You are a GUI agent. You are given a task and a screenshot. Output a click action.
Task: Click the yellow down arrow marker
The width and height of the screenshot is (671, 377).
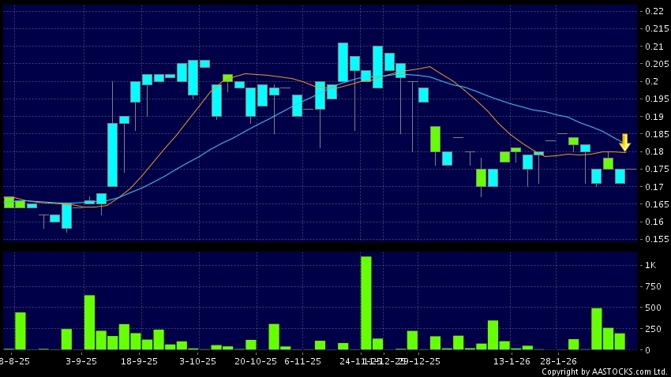pos(624,143)
